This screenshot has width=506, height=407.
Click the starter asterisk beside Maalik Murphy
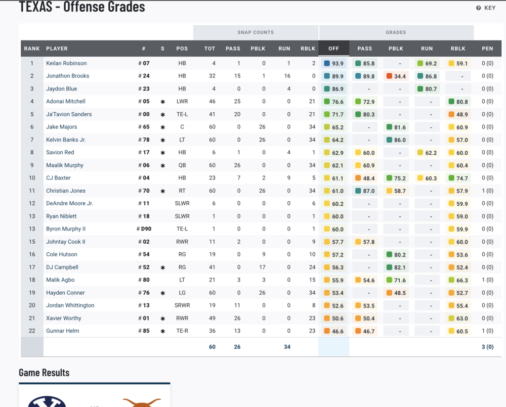(x=162, y=165)
